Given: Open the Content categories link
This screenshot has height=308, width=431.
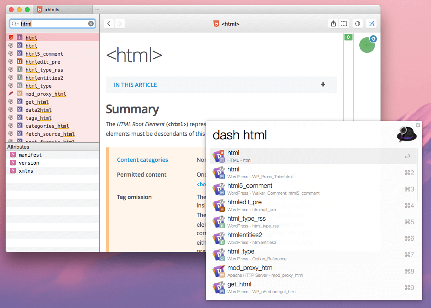Looking at the screenshot, I should 142,160.
